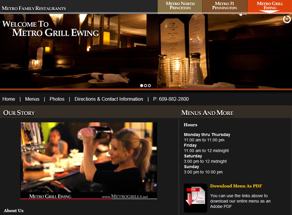The image size is (292, 215).
Task: Open the Metro North Princeton tab
Action: [x=180, y=6]
